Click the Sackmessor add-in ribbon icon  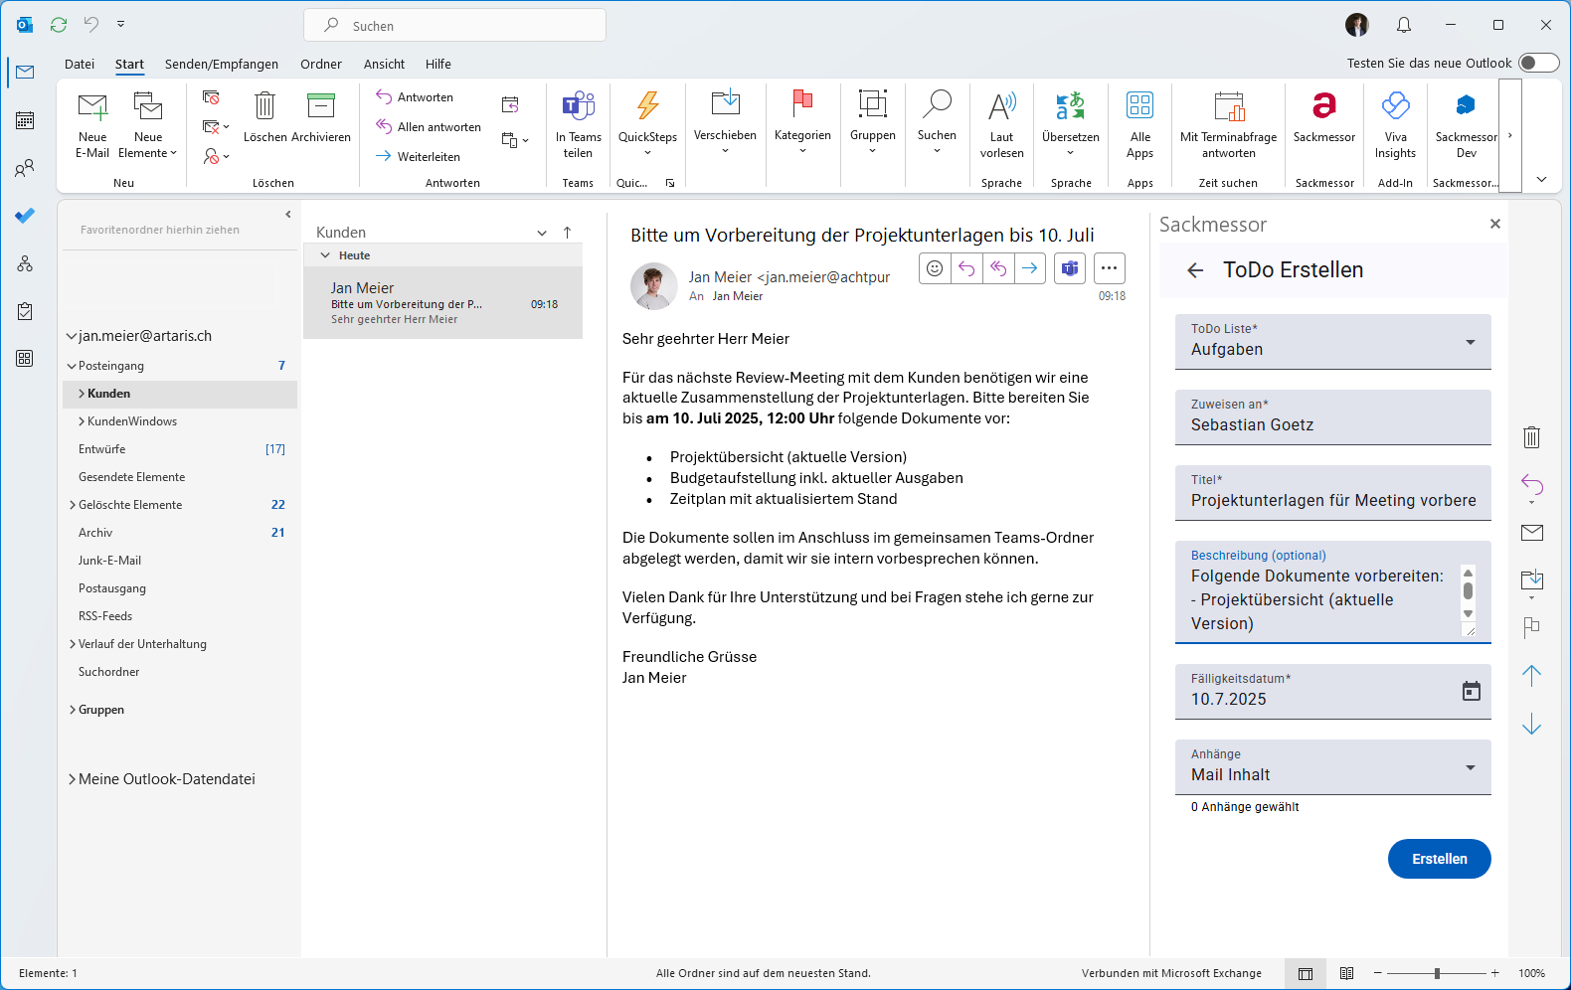[1323, 107]
